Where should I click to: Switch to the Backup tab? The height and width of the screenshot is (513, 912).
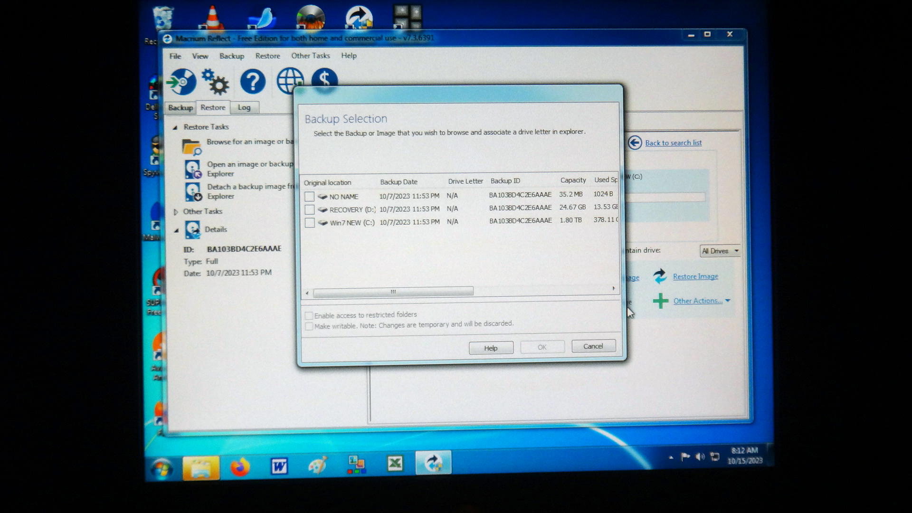tap(180, 108)
